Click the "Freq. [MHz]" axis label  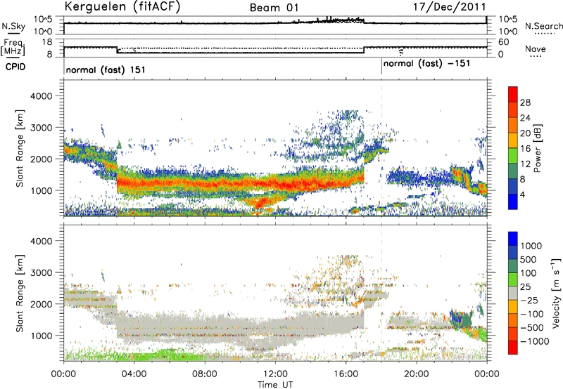pos(13,48)
